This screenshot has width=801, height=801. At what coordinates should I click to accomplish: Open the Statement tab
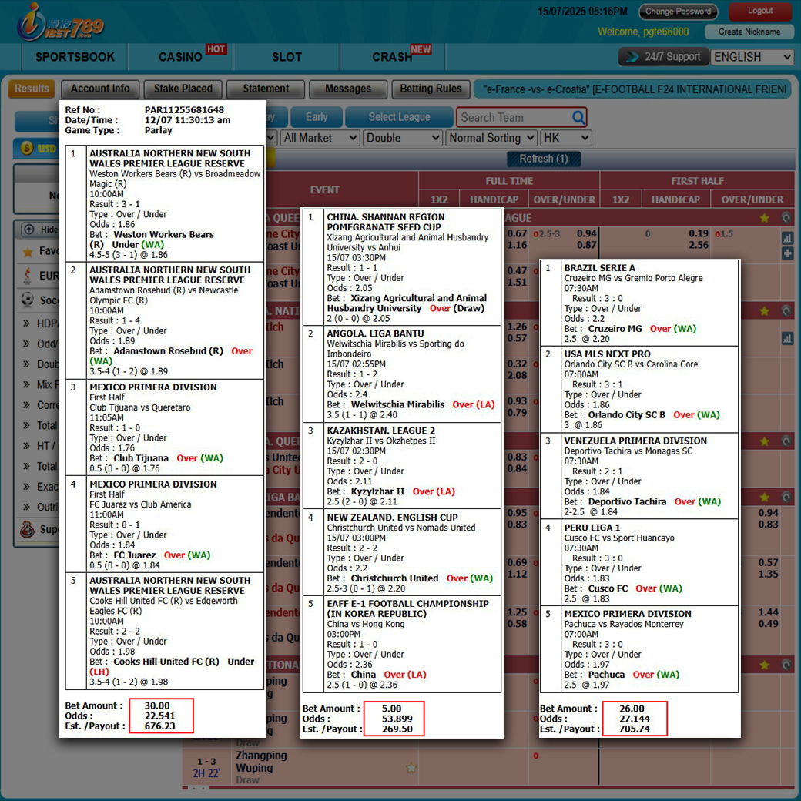tap(266, 89)
